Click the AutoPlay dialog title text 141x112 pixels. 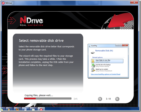pos(94,46)
